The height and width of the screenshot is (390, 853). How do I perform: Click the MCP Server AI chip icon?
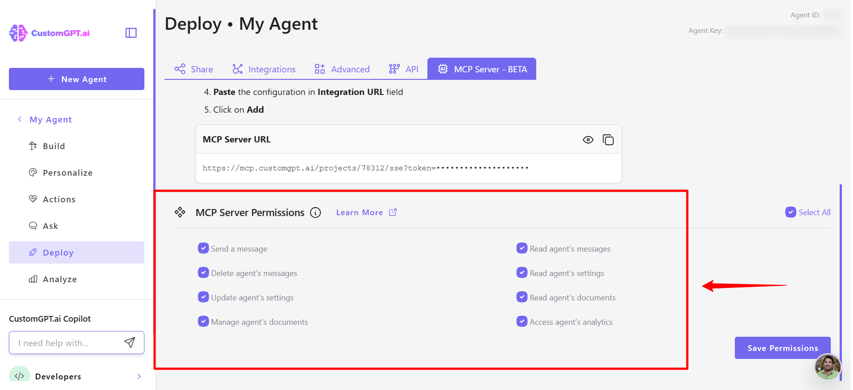(443, 69)
